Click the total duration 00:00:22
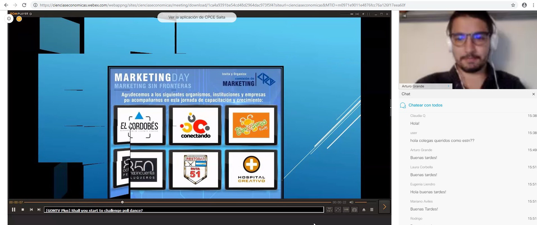Screen dimensions: 537x225 339,202
